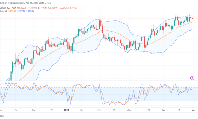198x119 pixels.
Task: Select the high price H1.10395
Action: tap(32, 8)
